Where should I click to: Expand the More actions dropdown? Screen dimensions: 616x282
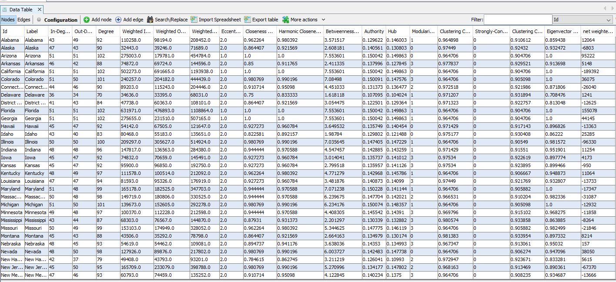[304, 20]
